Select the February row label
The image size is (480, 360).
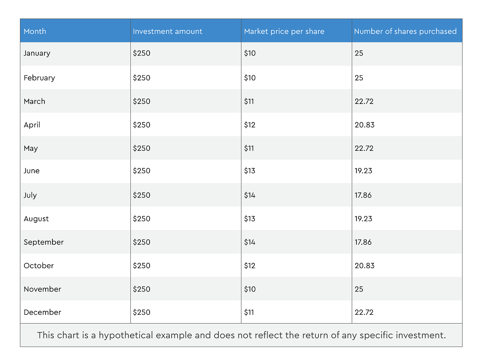point(39,78)
